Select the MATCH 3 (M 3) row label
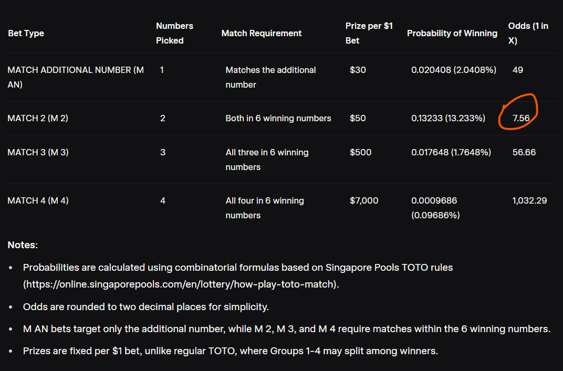Viewport: 563px width, 371px height. click(x=38, y=152)
